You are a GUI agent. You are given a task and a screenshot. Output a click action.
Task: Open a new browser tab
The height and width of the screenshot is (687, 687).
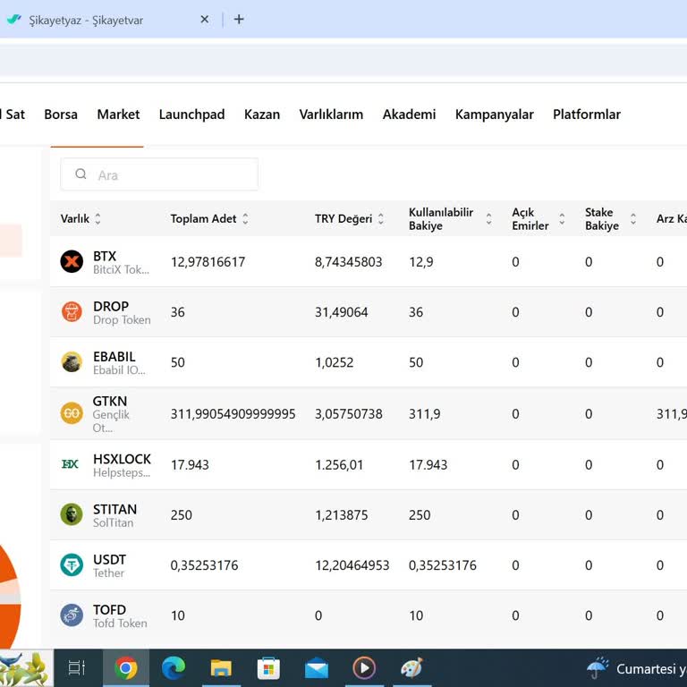point(239,20)
